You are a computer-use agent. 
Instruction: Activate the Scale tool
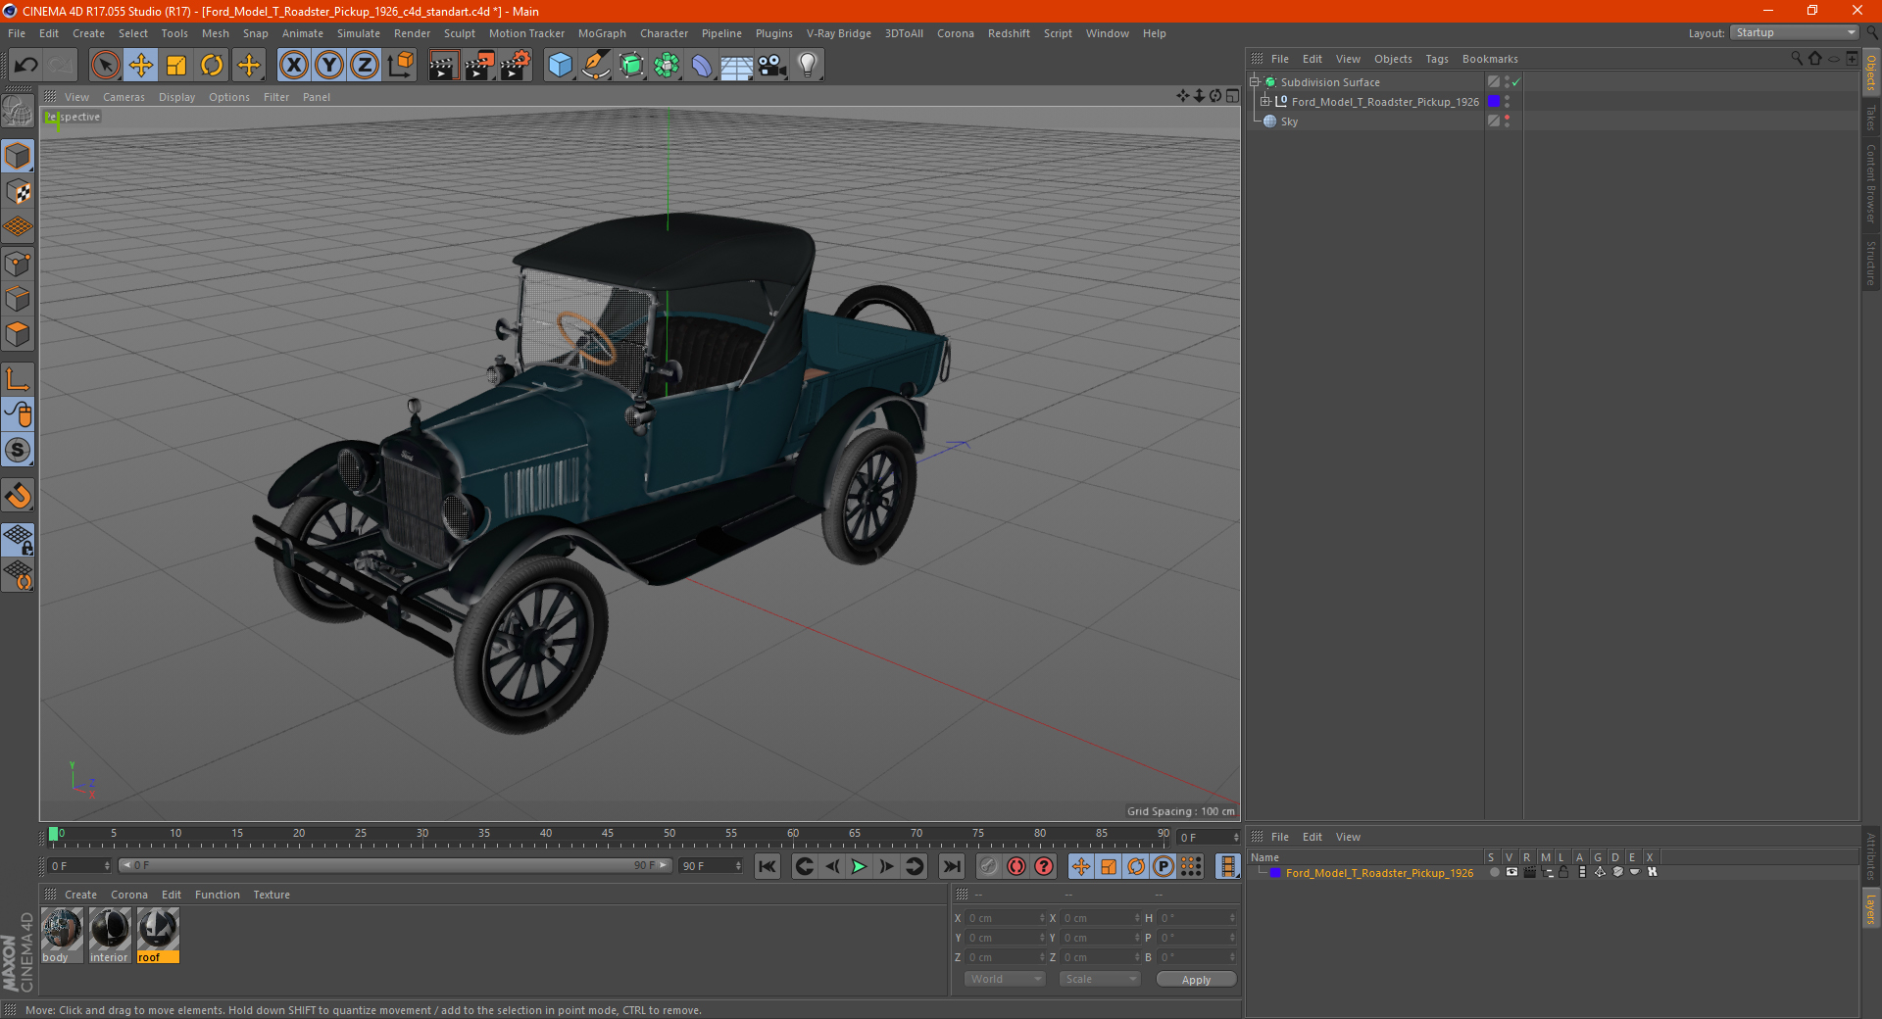176,66
